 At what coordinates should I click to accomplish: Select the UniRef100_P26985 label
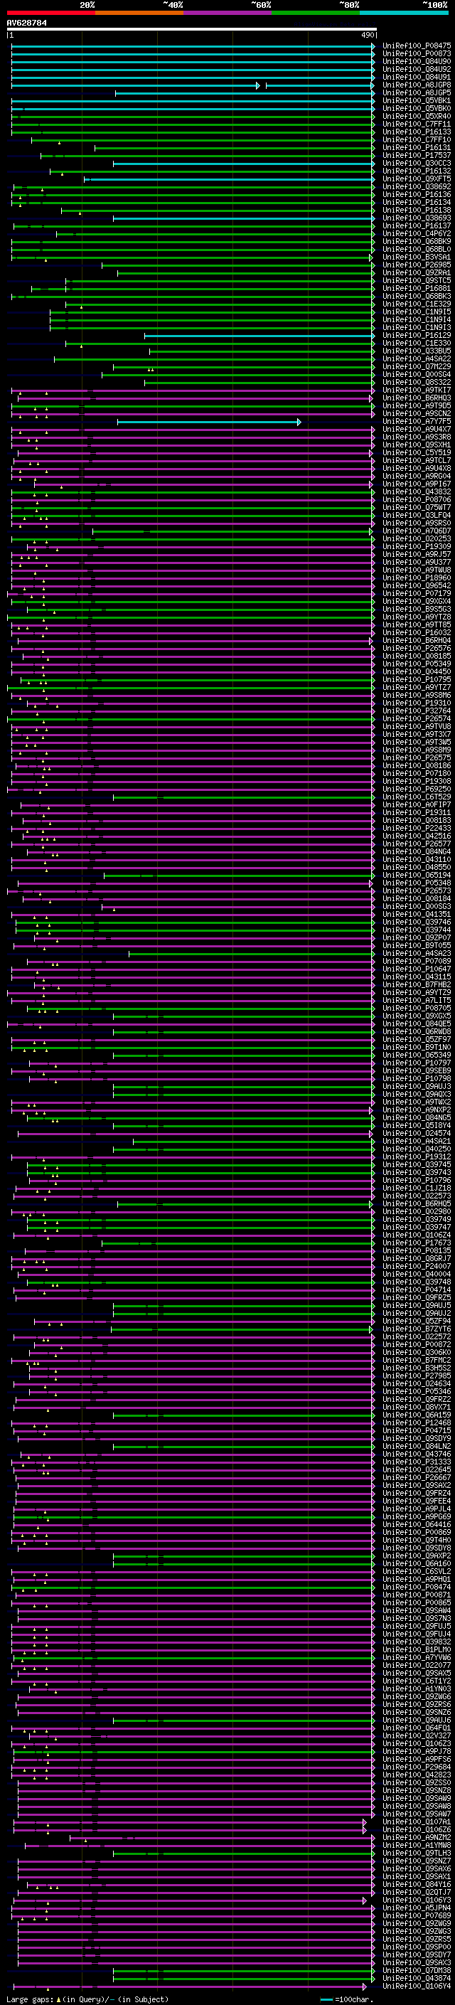[417, 265]
